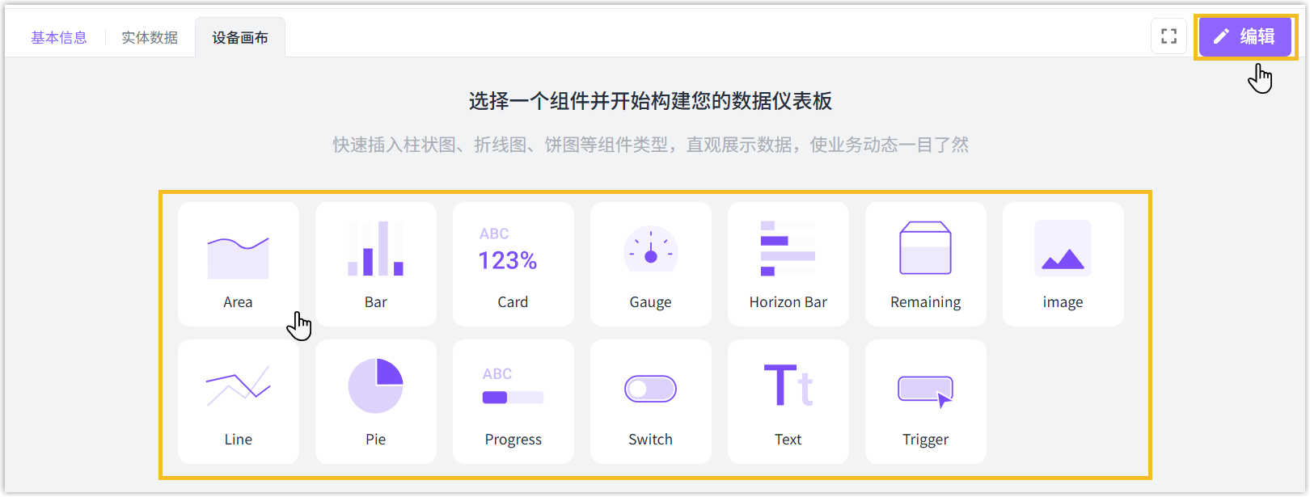Choose the Bar chart widget

click(375, 263)
